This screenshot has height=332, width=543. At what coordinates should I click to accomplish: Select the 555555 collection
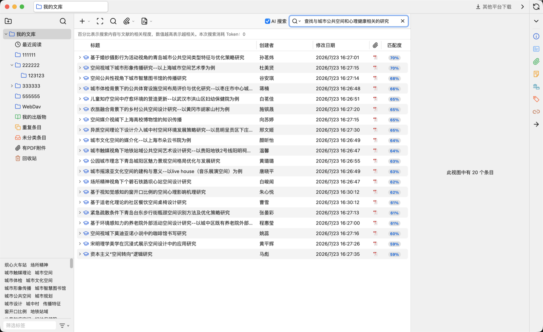31,96
